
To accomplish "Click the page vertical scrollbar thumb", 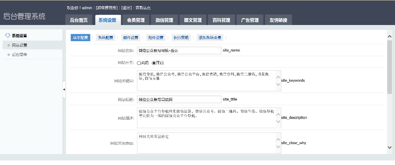I will click(x=389, y=67).
